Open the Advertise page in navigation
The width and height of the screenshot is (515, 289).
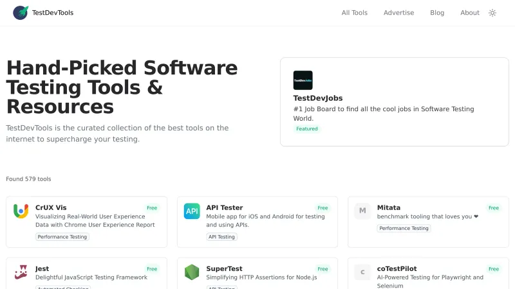tap(398, 13)
